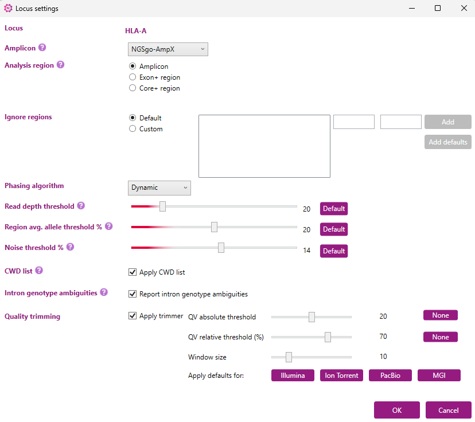Click the CWD list help icon

point(39,271)
